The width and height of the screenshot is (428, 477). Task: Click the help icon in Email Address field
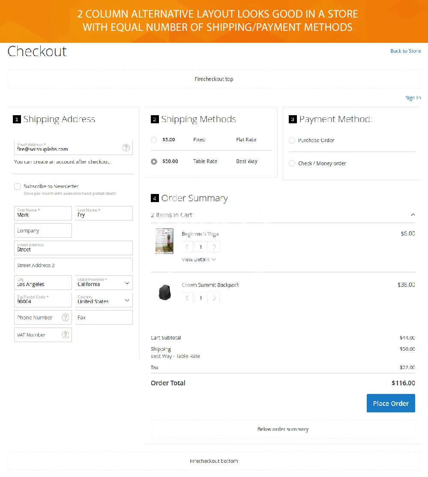(x=126, y=148)
